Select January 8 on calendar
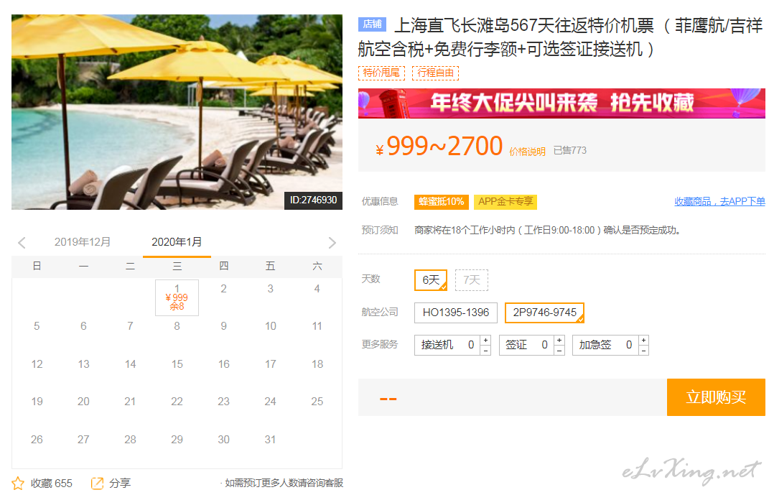 point(177,326)
